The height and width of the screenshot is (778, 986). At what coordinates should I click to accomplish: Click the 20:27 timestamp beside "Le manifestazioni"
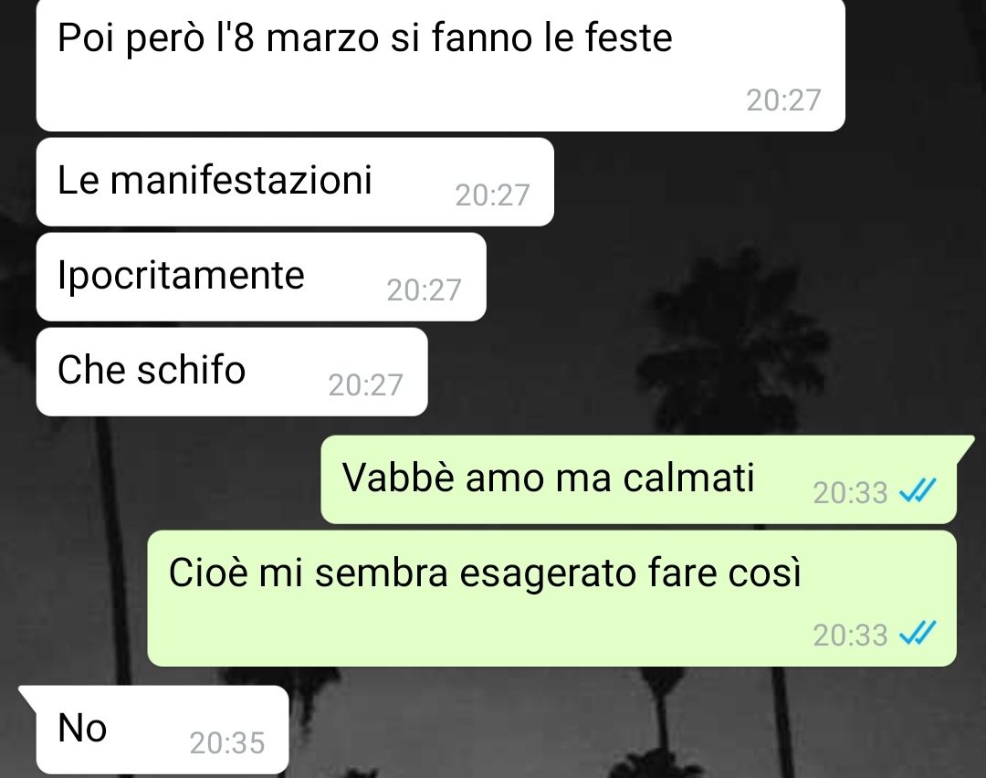tap(492, 195)
